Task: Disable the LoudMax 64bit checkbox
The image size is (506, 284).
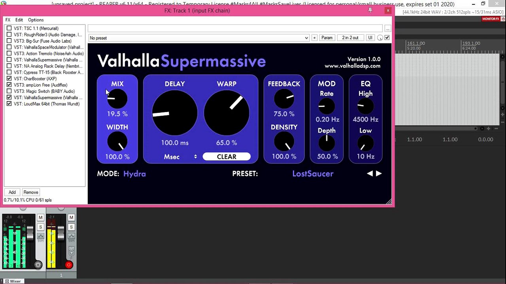Action: pos(9,104)
